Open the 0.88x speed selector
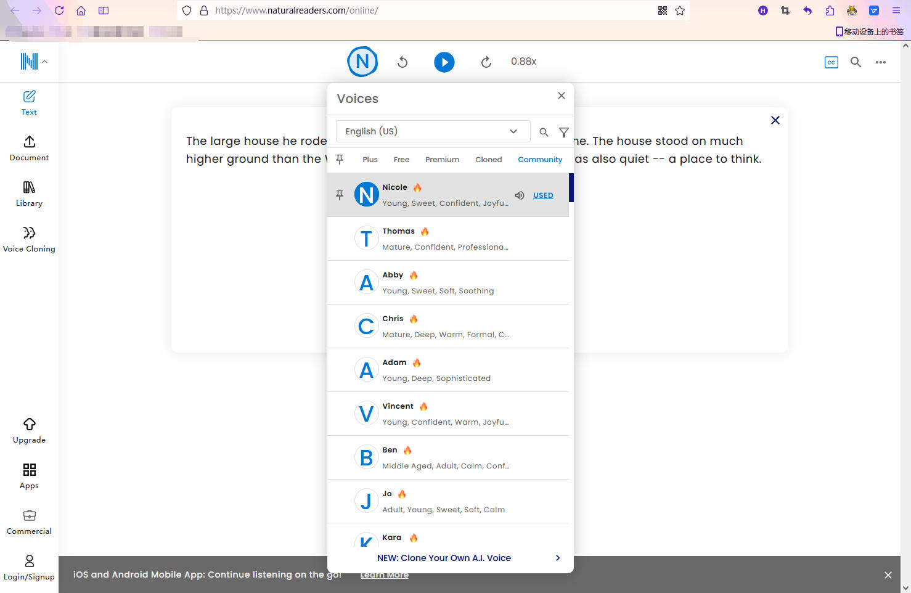This screenshot has height=593, width=911. [523, 62]
